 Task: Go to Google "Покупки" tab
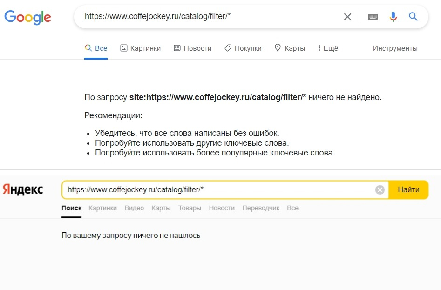(243, 48)
